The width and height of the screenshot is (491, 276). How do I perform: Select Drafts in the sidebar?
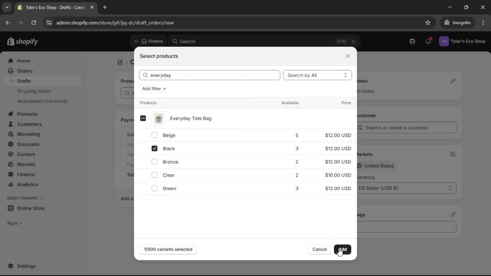24,81
